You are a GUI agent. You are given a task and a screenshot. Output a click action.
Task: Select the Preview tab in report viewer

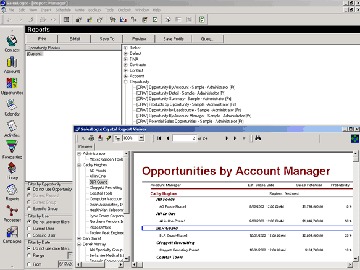coord(85,146)
